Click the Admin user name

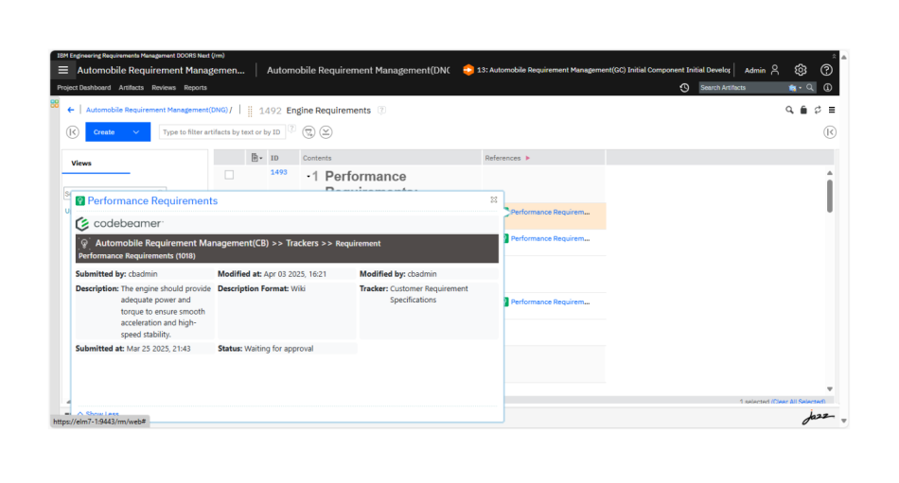[x=754, y=71]
